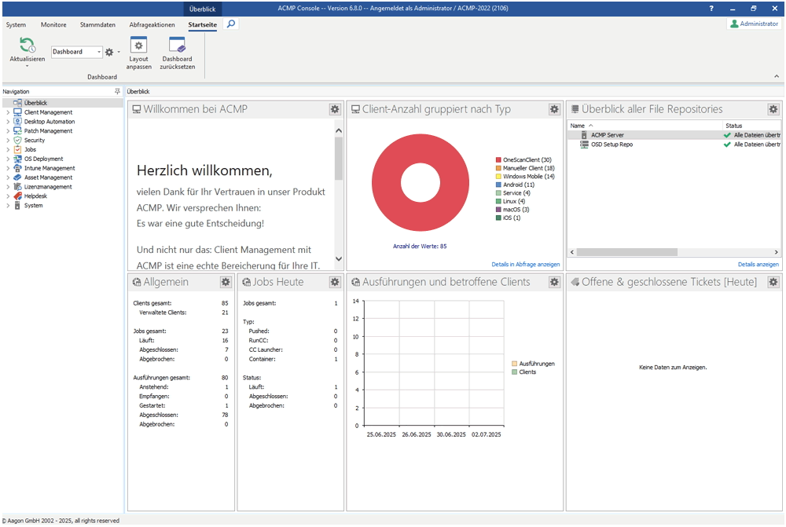Click Clients legend entry in chart
This screenshot has width=786, height=527.
coord(523,372)
